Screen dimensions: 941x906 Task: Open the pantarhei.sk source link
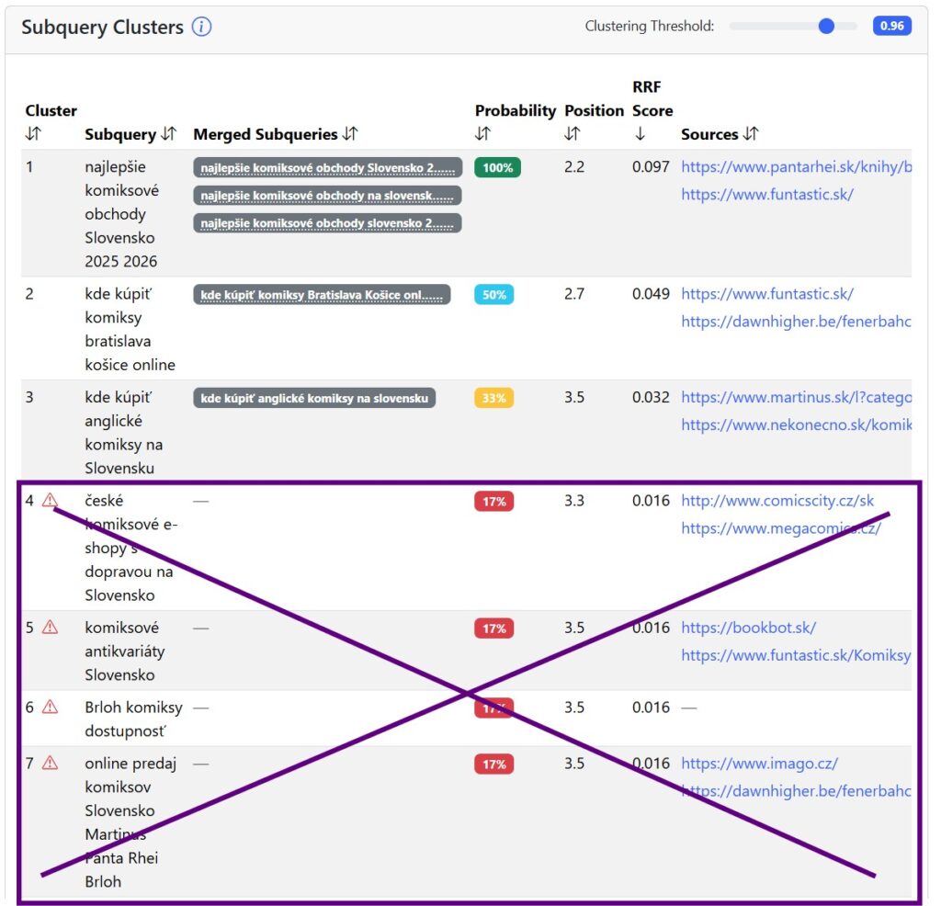pyautogui.click(x=797, y=167)
